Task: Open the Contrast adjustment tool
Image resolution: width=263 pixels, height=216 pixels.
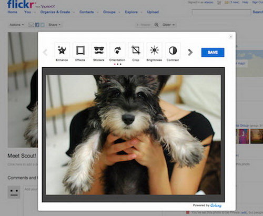Action: click(173, 50)
